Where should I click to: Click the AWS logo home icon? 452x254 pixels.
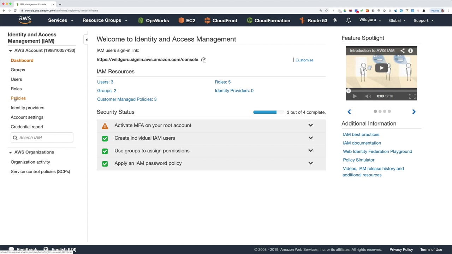25,20
